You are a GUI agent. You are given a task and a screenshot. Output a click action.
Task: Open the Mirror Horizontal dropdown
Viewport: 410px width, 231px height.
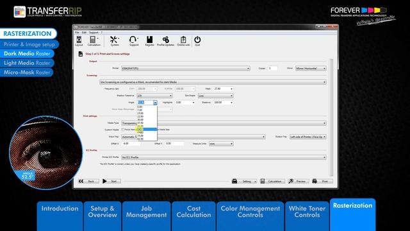pyautogui.click(x=311, y=69)
